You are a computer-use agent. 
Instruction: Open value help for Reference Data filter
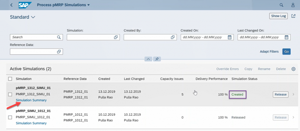tap(59, 52)
